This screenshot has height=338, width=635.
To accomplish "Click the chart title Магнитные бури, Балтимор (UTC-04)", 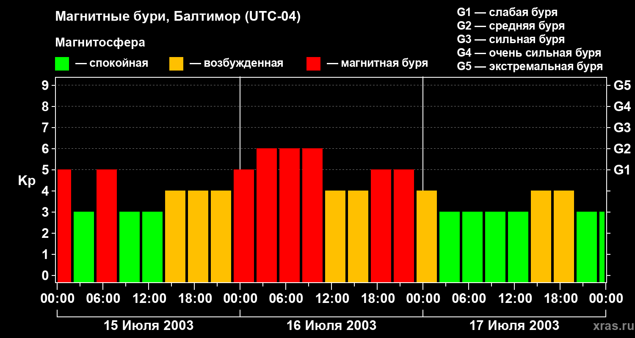I will coord(178,17).
